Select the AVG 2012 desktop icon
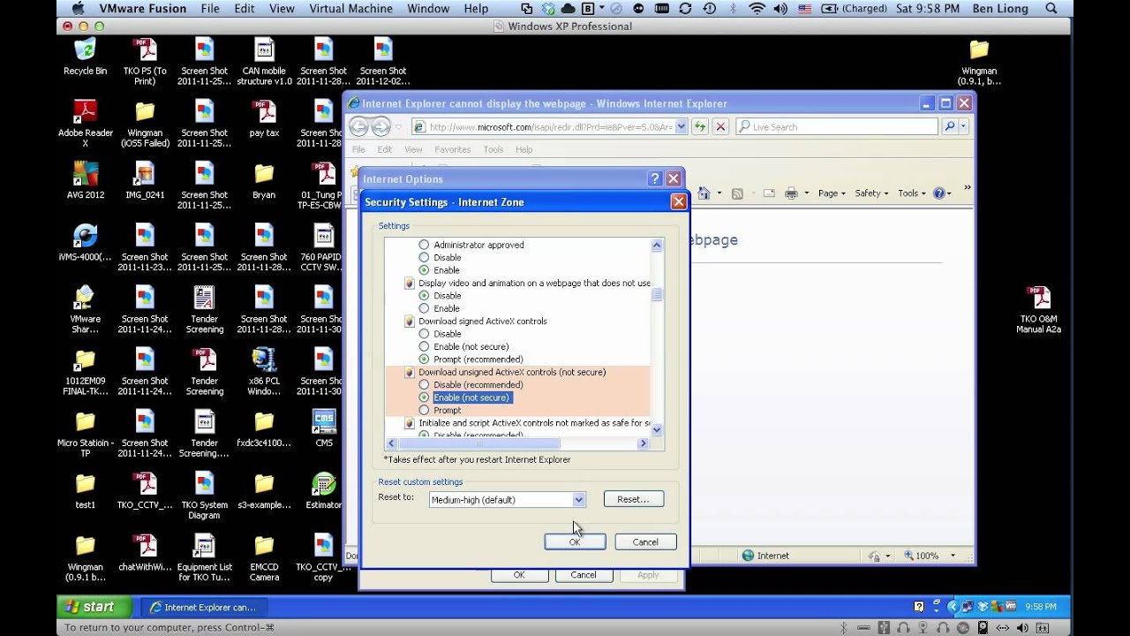 pos(85,179)
